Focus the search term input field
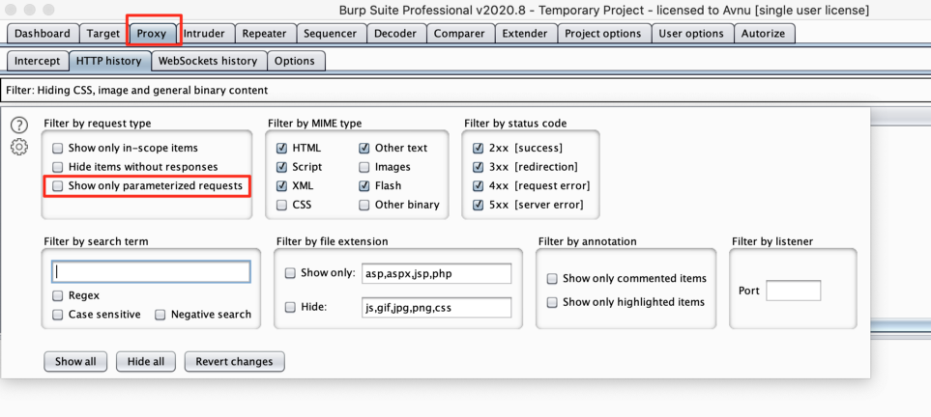The image size is (931, 417). coord(151,271)
